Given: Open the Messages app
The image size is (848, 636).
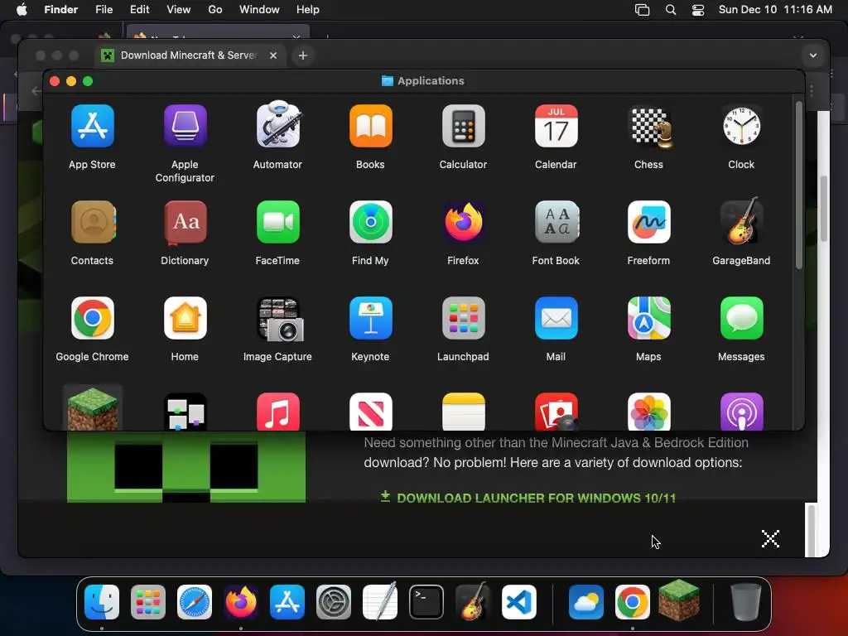Looking at the screenshot, I should pyautogui.click(x=741, y=319).
